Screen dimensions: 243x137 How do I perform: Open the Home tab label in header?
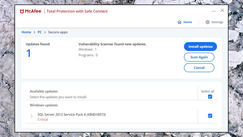coord(188,22)
